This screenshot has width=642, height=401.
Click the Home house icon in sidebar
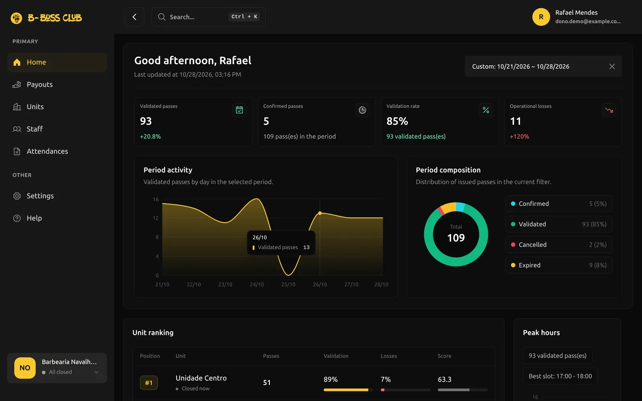click(17, 62)
